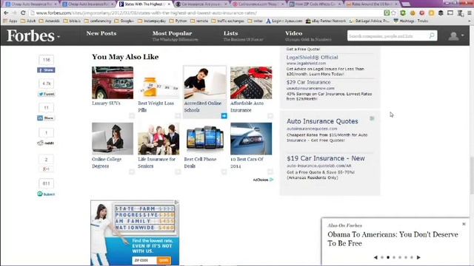The width and height of the screenshot is (474, 266).
Task: Open the Apps bookmarks shortcut
Action: (x=10, y=21)
